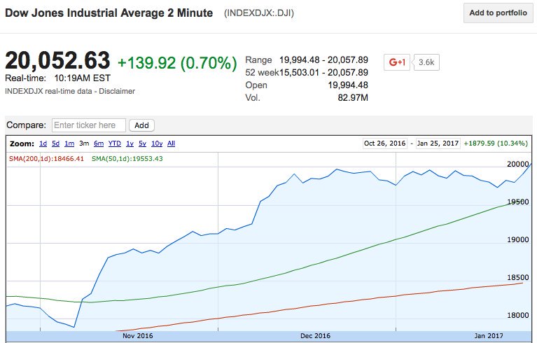The width and height of the screenshot is (537, 343).
Task: Switch chart zoom to YTD
Action: click(115, 143)
